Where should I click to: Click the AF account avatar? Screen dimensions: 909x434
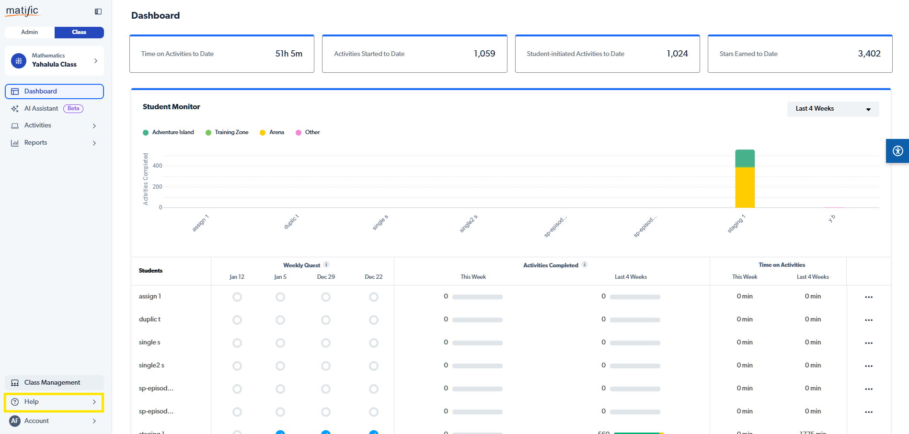15,421
